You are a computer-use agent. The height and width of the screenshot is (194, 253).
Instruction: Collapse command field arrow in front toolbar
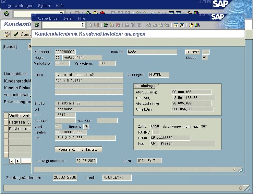click(90, 25)
